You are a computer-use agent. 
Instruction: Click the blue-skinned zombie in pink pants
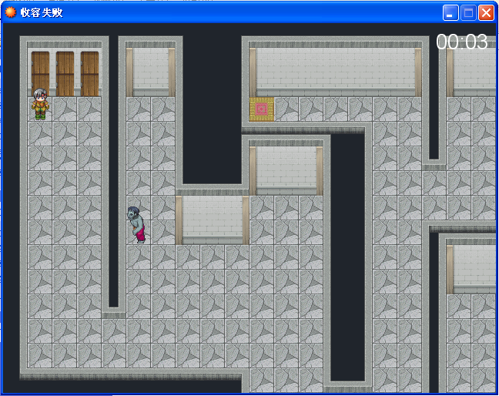pos(137,225)
